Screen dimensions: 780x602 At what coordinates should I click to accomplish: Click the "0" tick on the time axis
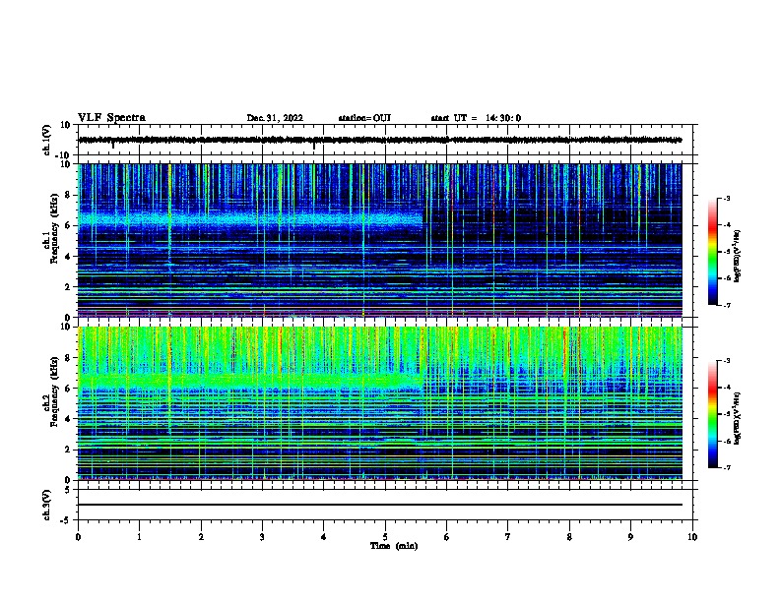78,537
